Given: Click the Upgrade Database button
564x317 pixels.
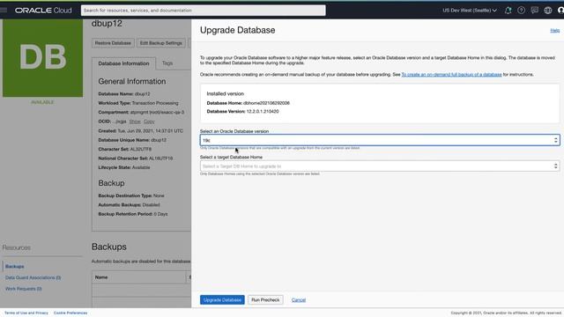Looking at the screenshot, I should [222, 299].
